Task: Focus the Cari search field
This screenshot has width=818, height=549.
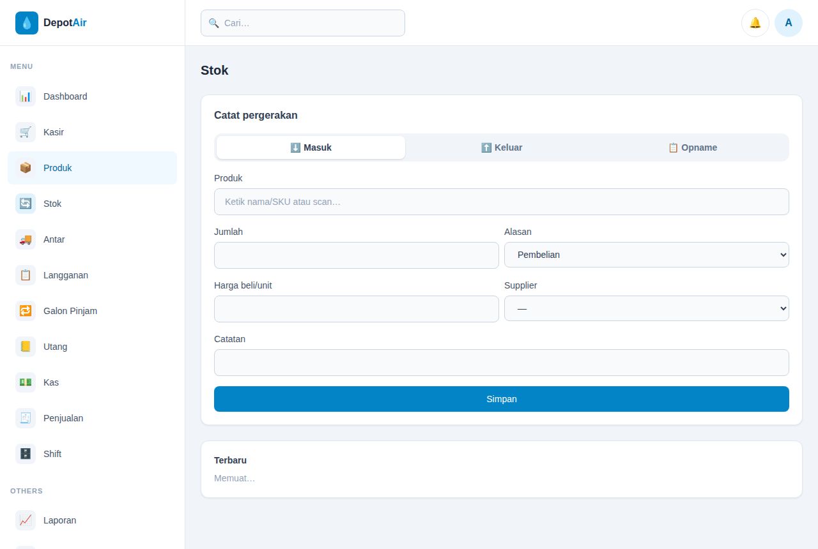Action: point(303,23)
